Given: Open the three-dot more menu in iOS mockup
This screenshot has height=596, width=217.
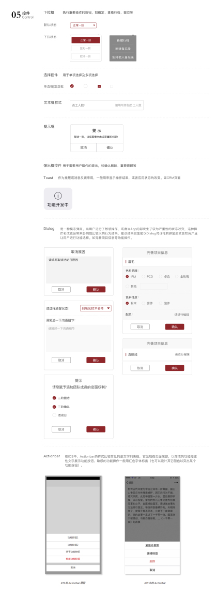Looking at the screenshot, I should (176, 482).
